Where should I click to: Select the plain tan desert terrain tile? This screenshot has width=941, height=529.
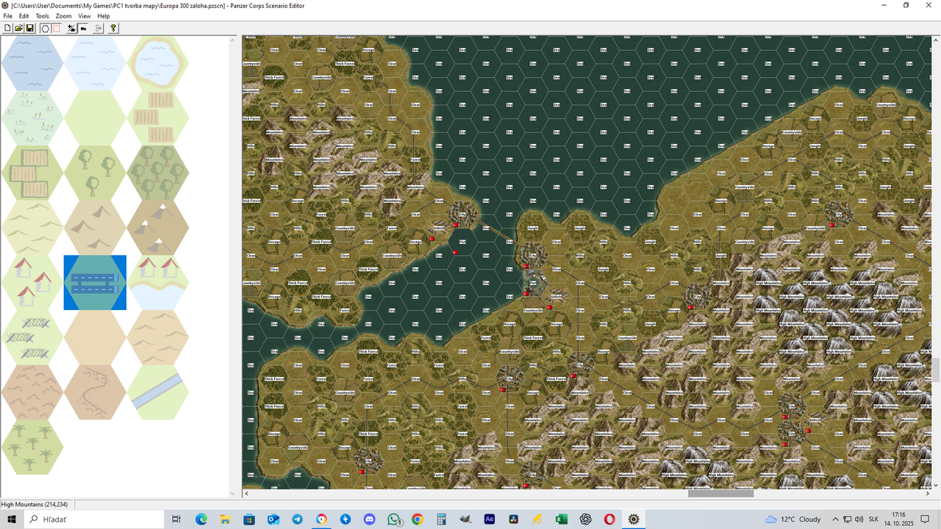click(x=95, y=337)
